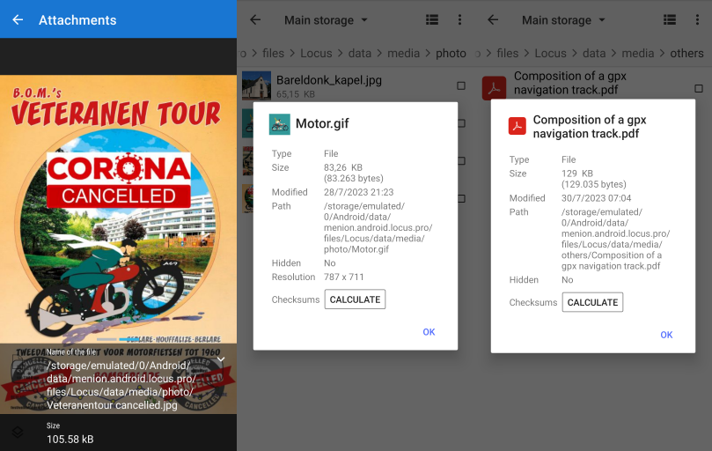Click back arrow in others folder panel
712x451 pixels.
coord(493,19)
